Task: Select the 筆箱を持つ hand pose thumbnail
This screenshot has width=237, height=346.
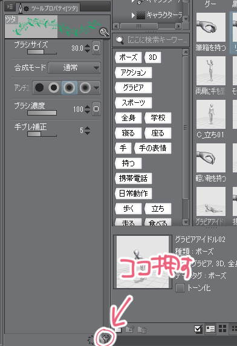Action: coord(211,27)
